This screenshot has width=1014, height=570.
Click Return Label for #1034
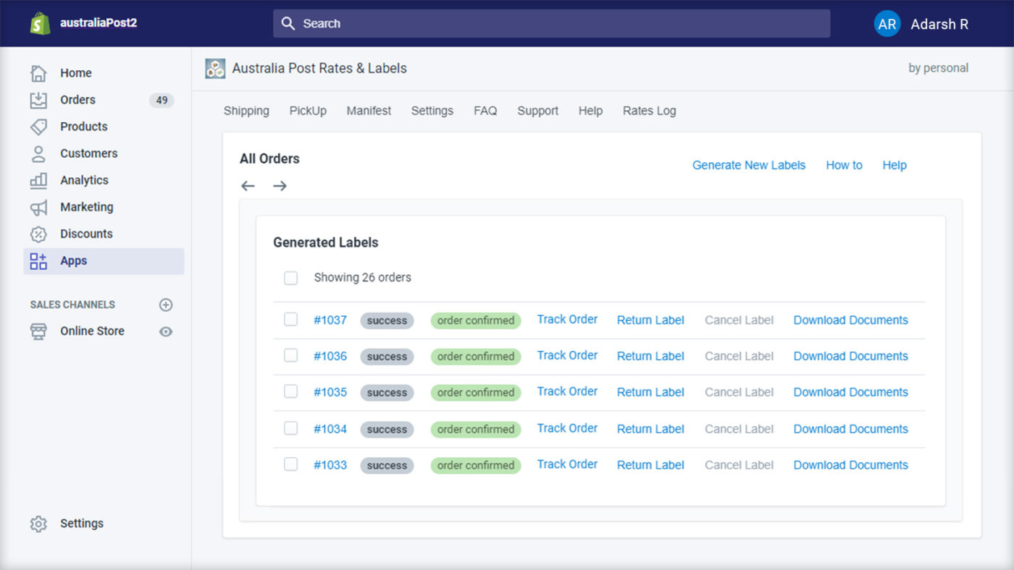[x=650, y=429]
